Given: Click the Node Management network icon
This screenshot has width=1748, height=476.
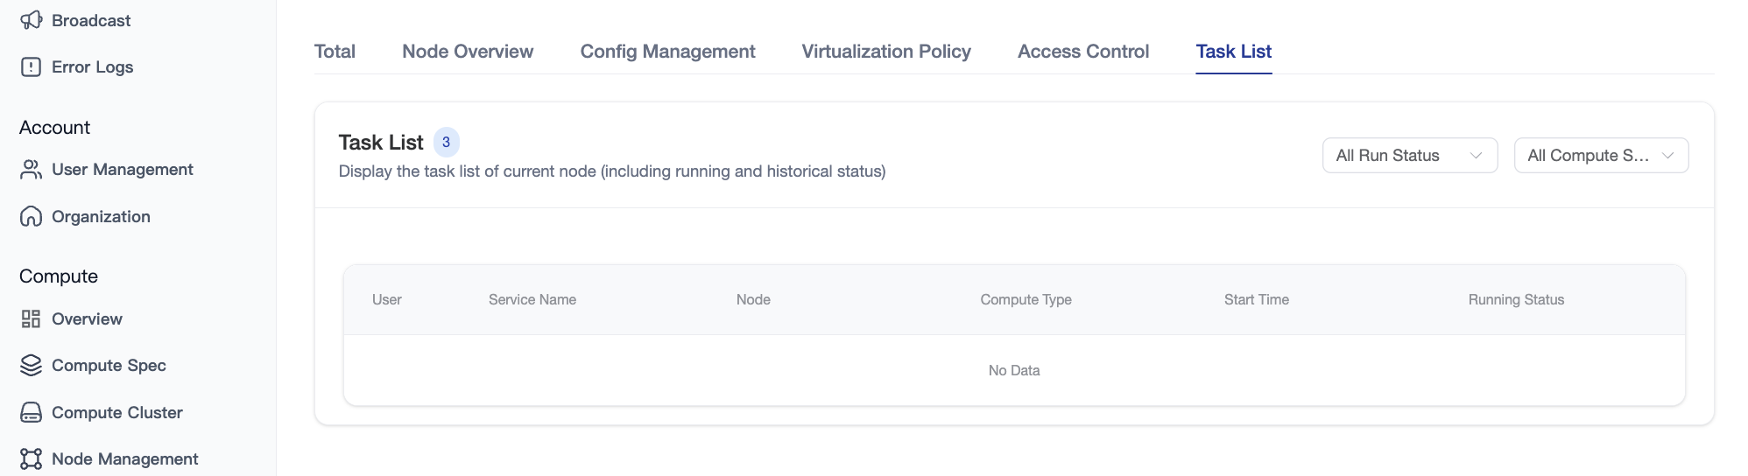Looking at the screenshot, I should point(31,459).
